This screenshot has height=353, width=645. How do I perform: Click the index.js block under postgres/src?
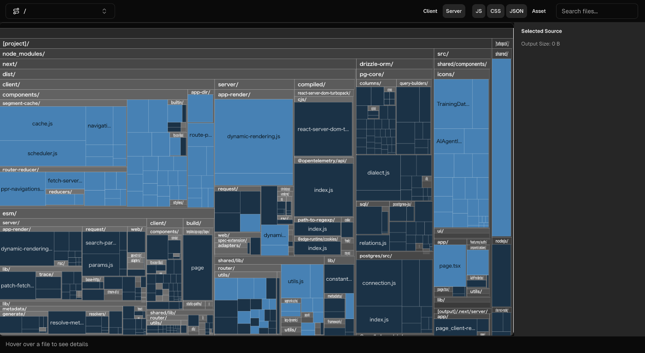point(379,319)
